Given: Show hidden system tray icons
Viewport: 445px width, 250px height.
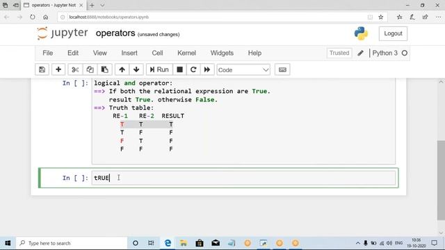Looking at the screenshot, I should point(357,243).
